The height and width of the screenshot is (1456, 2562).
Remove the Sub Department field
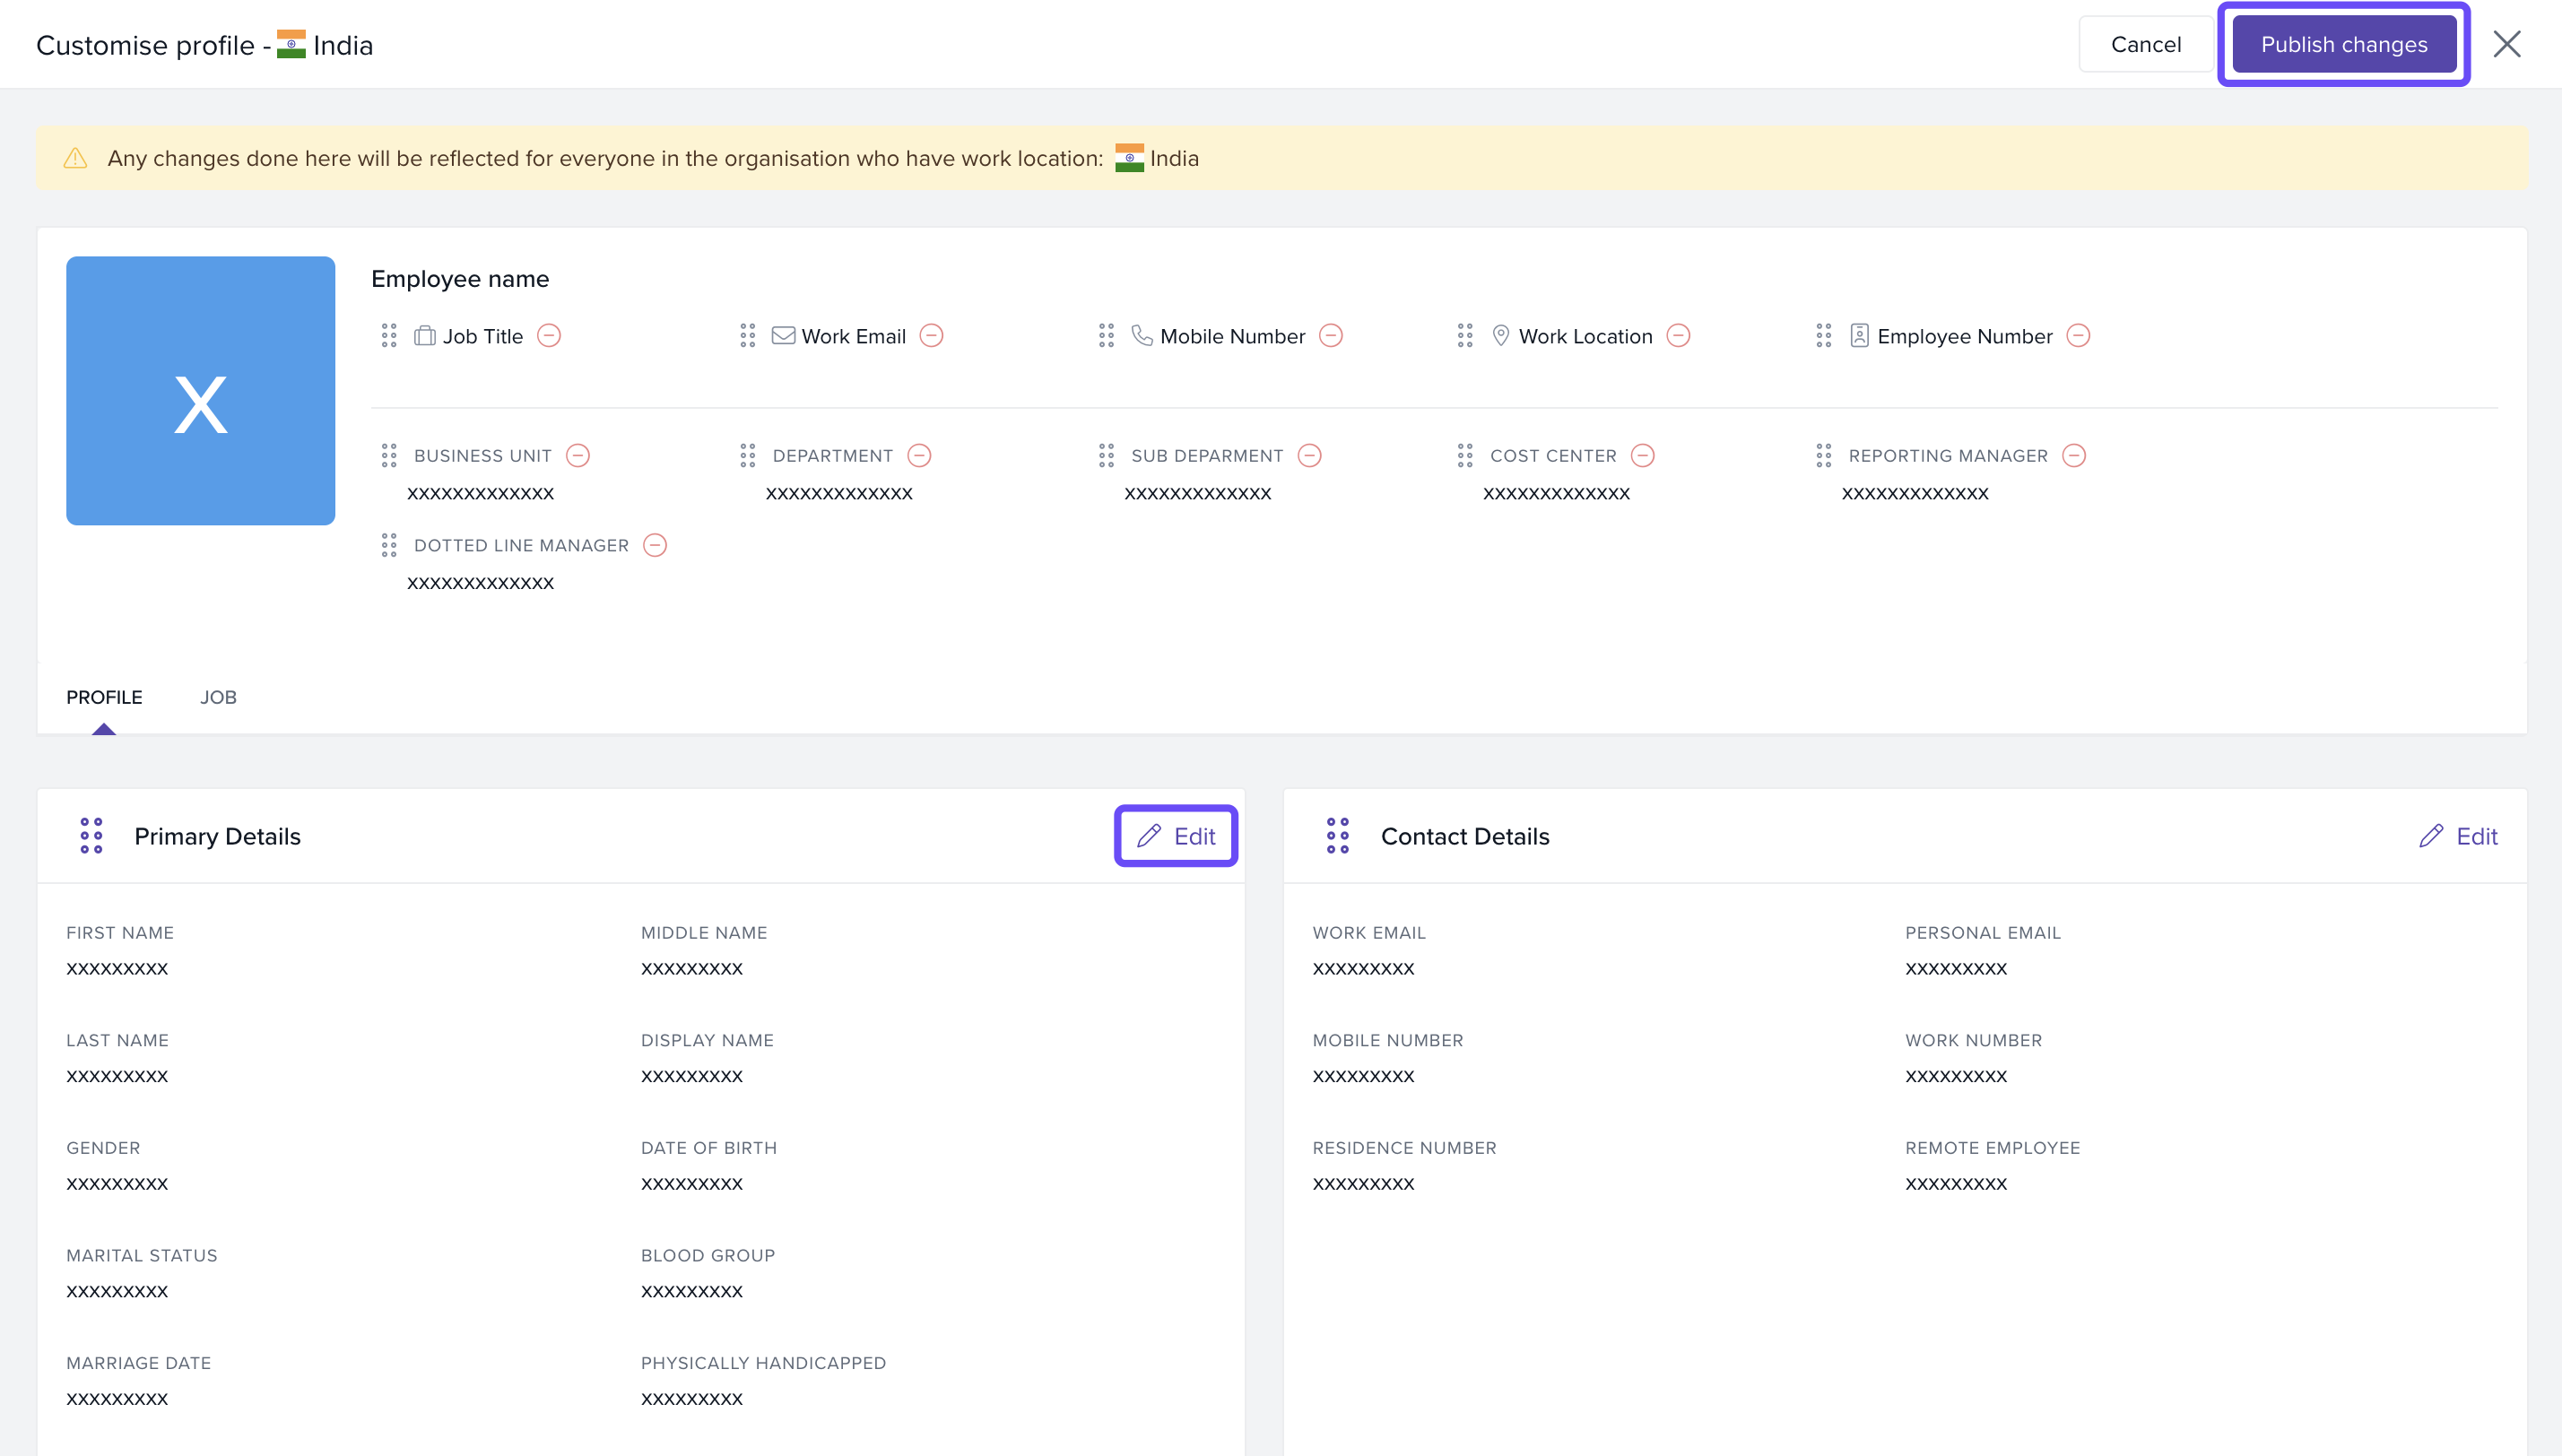tap(1309, 456)
